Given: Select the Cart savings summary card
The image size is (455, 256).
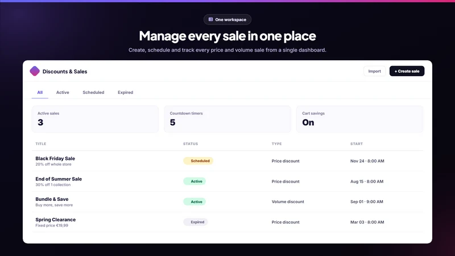Looking at the screenshot, I should pos(359,119).
